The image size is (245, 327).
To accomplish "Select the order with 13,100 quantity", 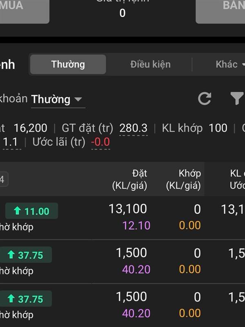I will 128,209.
